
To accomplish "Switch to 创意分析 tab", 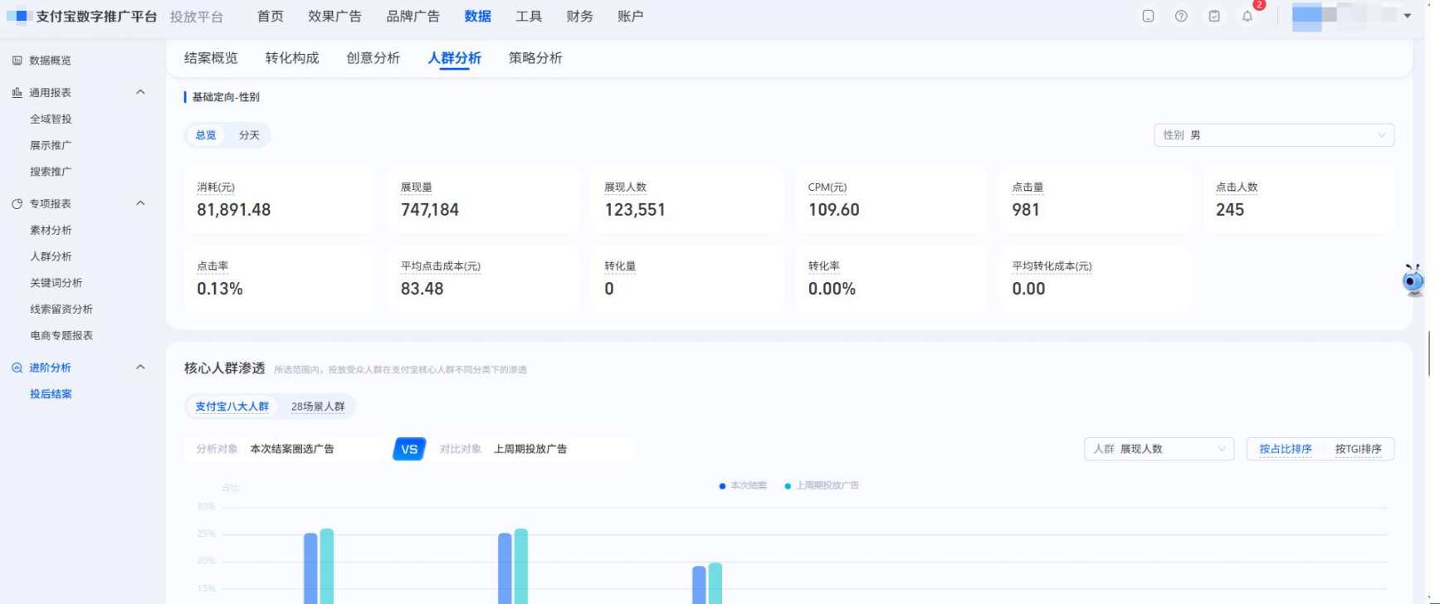I will (x=373, y=58).
